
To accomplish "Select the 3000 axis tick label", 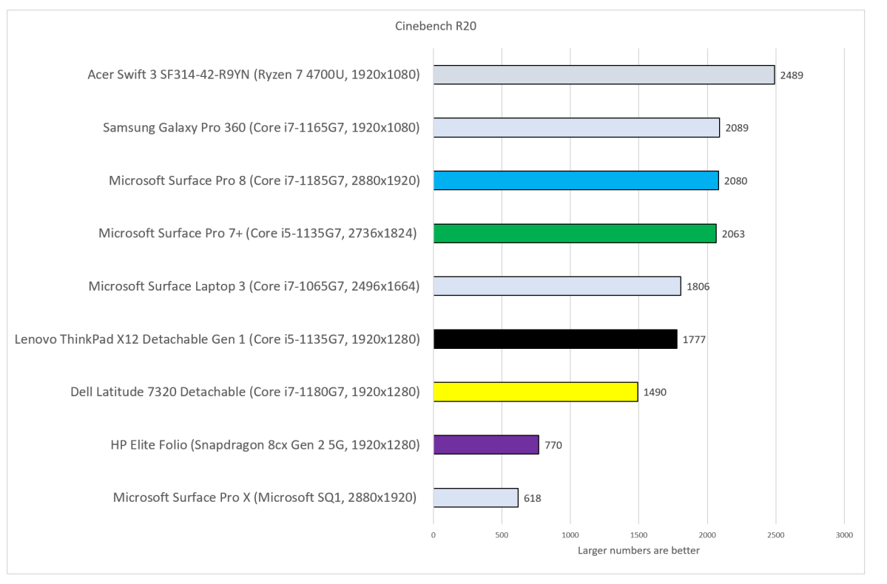I will [x=844, y=534].
